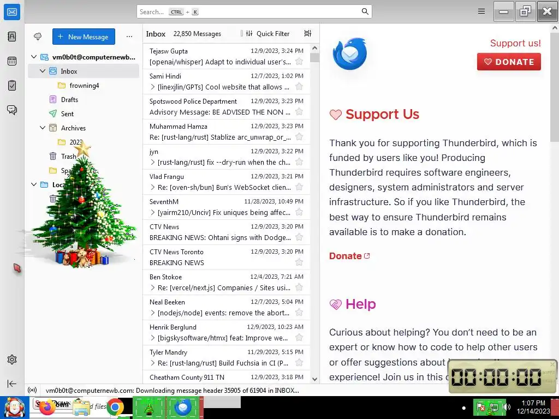Open the CTV News Toronto message
This screenshot has width=559, height=419.
(x=227, y=257)
